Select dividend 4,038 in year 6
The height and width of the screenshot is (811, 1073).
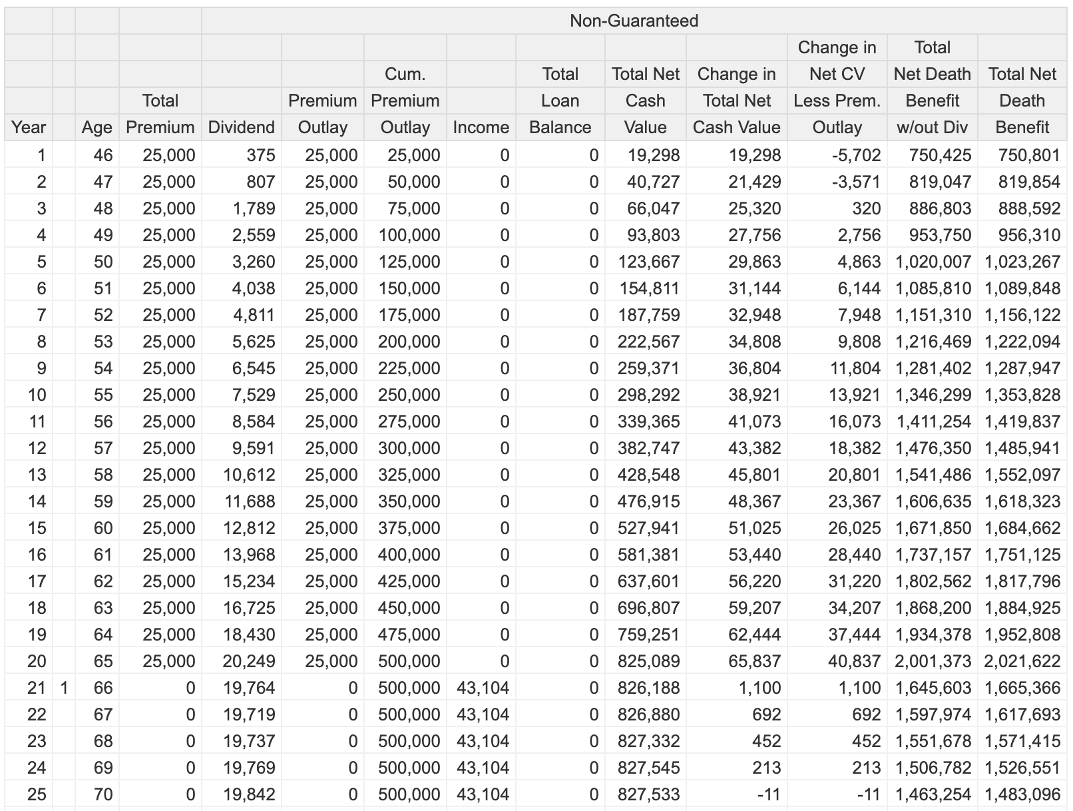tap(242, 288)
